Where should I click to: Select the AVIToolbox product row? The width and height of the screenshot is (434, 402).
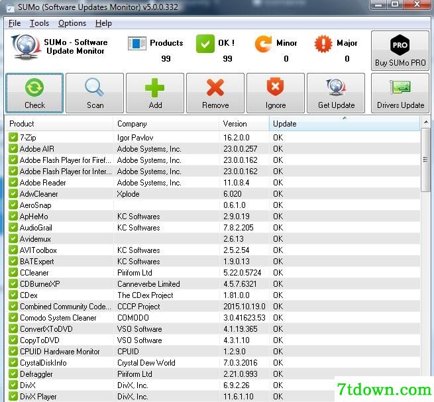[x=213, y=250]
